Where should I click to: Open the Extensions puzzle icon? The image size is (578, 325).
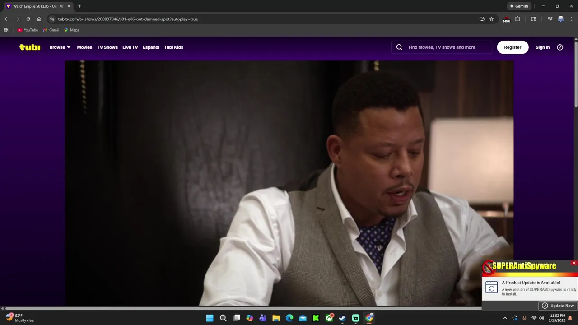pyautogui.click(x=518, y=19)
